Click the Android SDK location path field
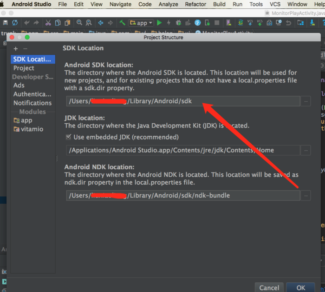 (183, 101)
